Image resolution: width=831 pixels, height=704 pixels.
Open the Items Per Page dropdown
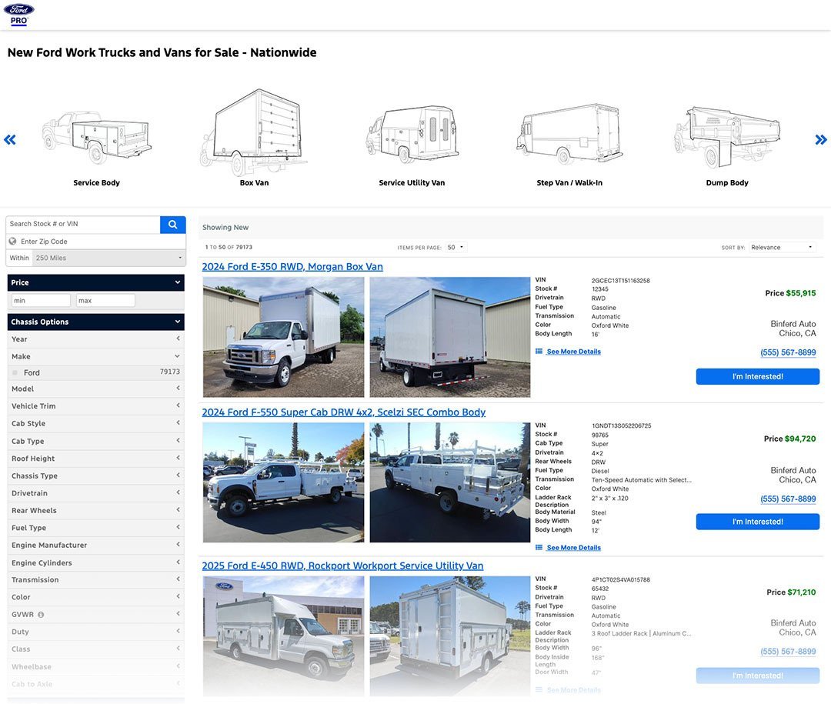click(x=456, y=248)
